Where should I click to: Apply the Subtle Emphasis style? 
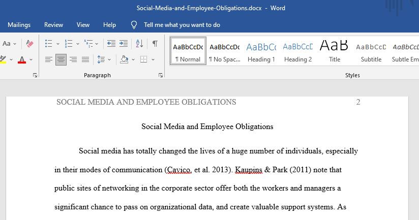point(405,51)
